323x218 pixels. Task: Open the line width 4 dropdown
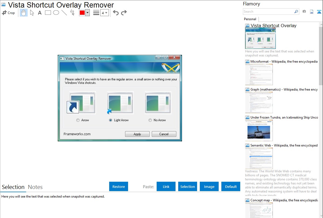(105, 13)
